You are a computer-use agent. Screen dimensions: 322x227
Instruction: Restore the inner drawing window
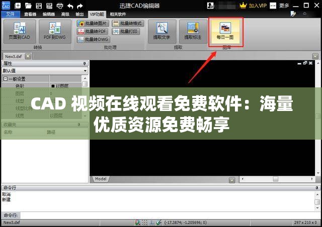(x=305, y=63)
